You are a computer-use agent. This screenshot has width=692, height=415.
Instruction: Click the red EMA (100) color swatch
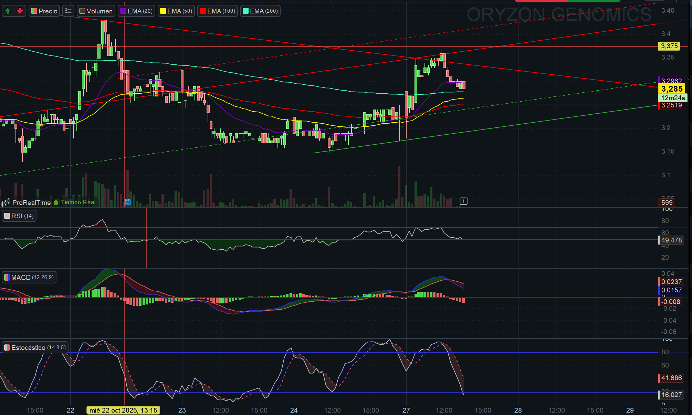(x=203, y=11)
